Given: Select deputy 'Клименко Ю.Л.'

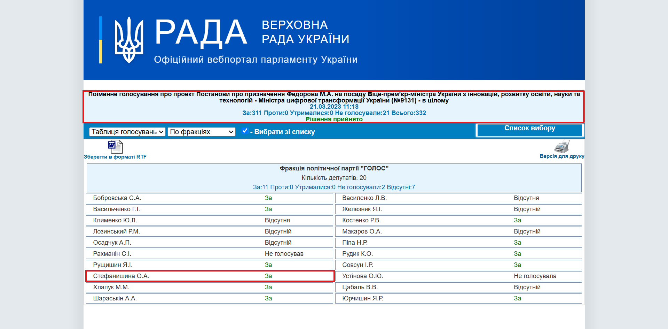Looking at the screenshot, I should tap(115, 220).
